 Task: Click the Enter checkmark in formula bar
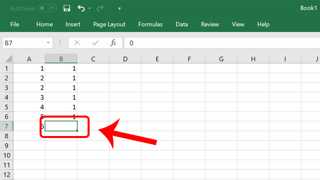95,43
